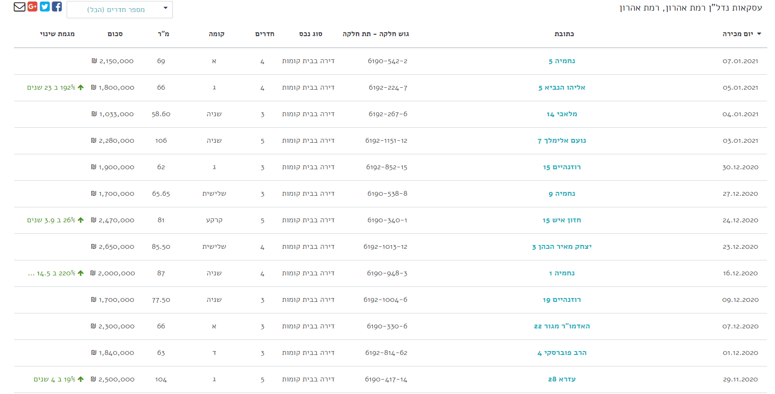Sort by the סכום price column header

115,34
